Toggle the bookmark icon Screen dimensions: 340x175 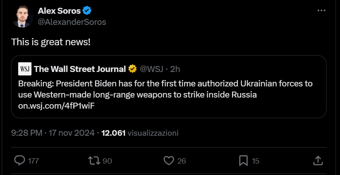[x=243, y=161]
